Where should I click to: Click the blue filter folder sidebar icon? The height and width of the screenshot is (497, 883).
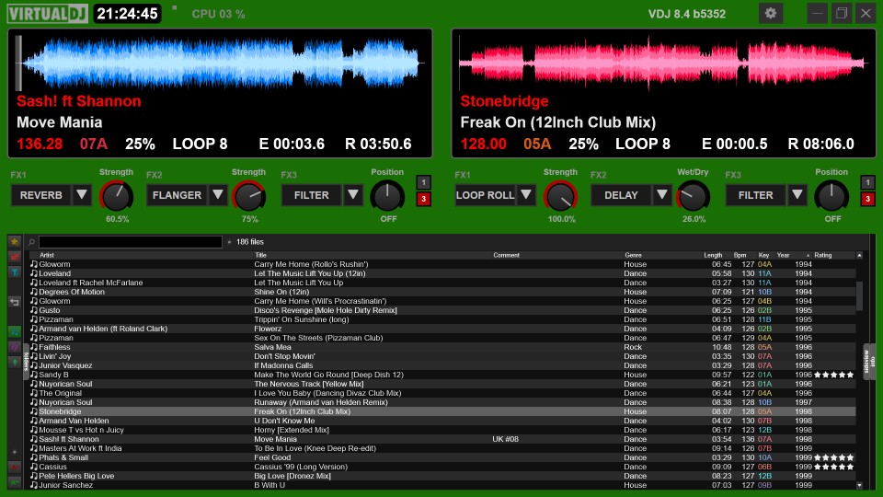pyautogui.click(x=15, y=272)
